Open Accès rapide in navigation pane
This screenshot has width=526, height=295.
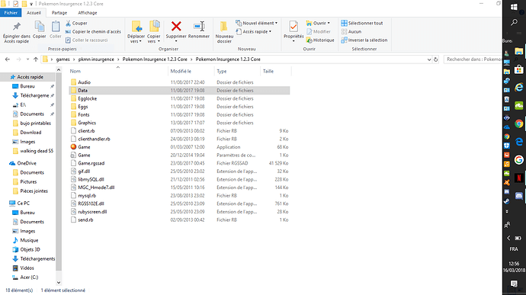click(x=30, y=77)
